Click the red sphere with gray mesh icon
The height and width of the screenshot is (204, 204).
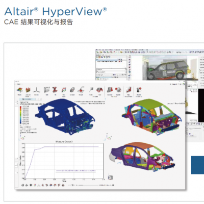pyautogui.click(x=118, y=90)
